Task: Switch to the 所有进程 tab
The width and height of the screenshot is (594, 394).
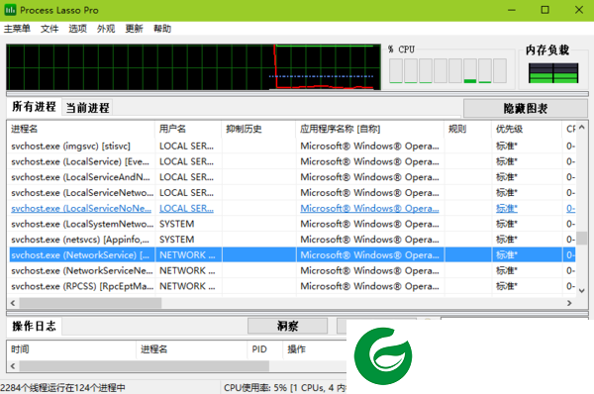Action: pos(34,107)
